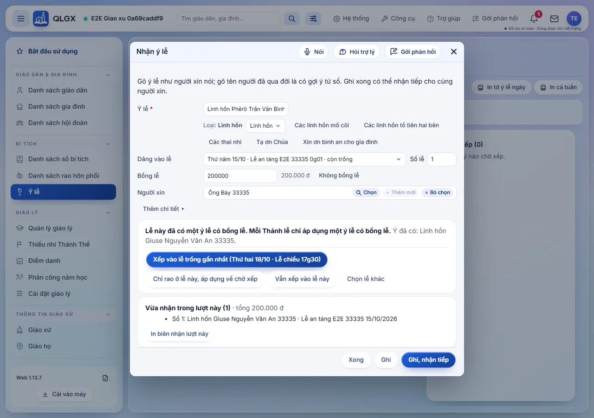Choose suggestion Tạ ơn Chúa

click(x=272, y=142)
